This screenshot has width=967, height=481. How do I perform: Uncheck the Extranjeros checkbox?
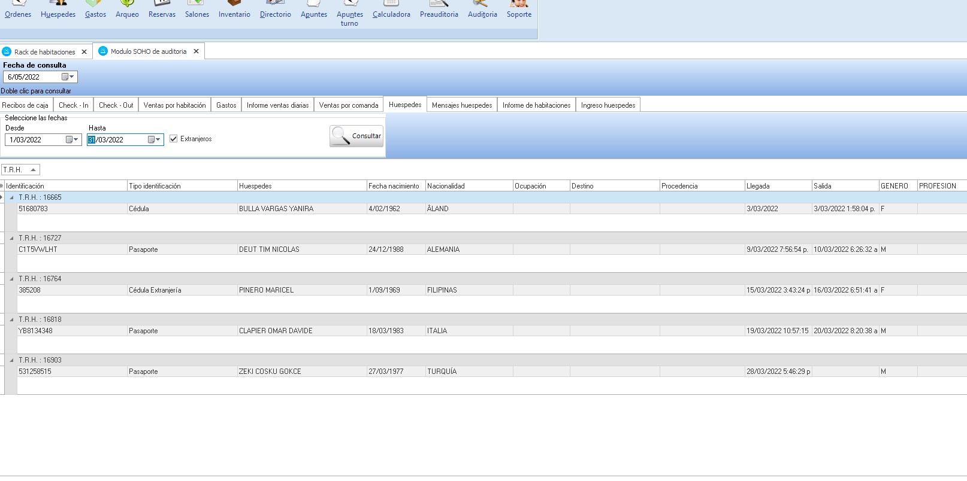[x=174, y=139]
